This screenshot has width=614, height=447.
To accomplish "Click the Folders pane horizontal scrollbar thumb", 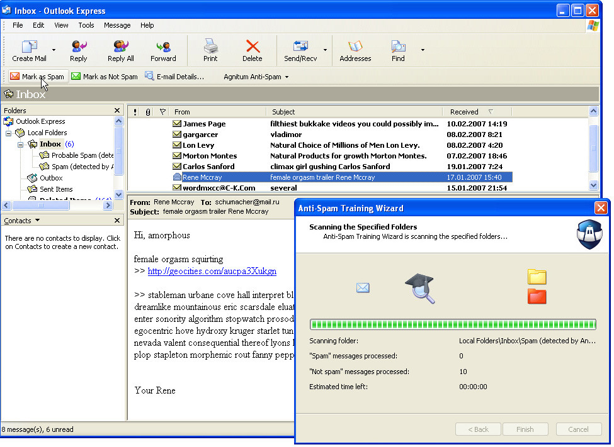I will [x=41, y=206].
